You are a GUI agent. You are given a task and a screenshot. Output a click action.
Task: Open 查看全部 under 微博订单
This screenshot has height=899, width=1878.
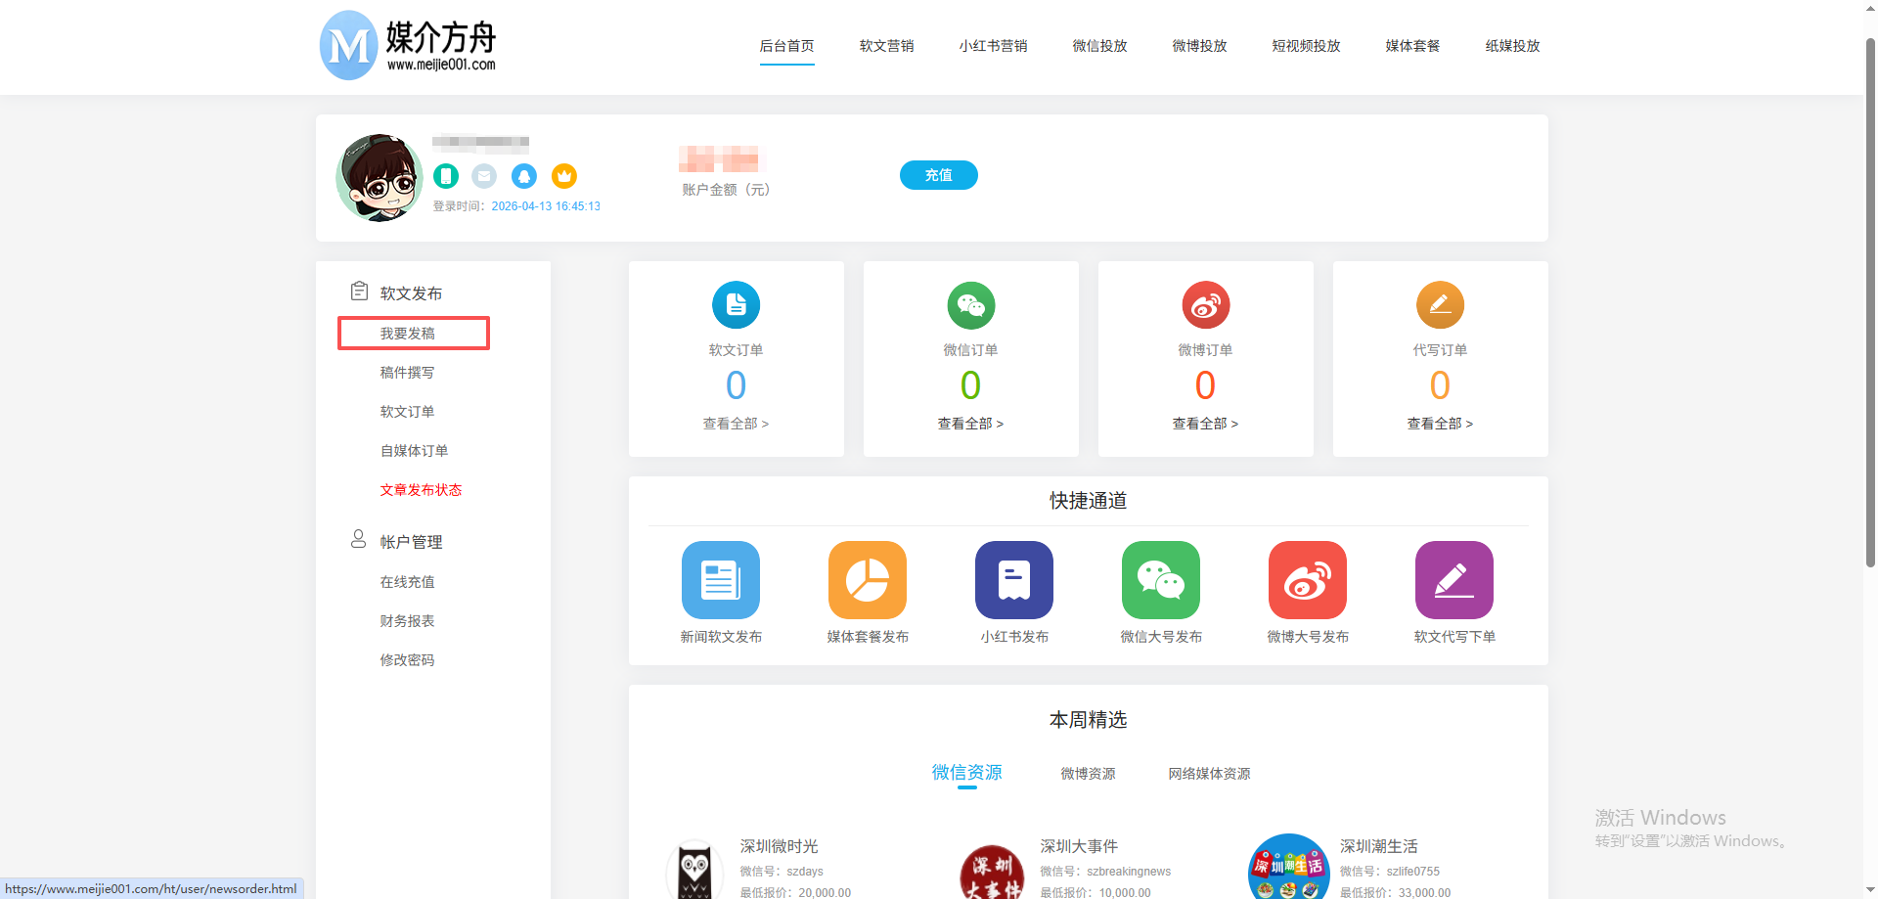[1205, 424]
